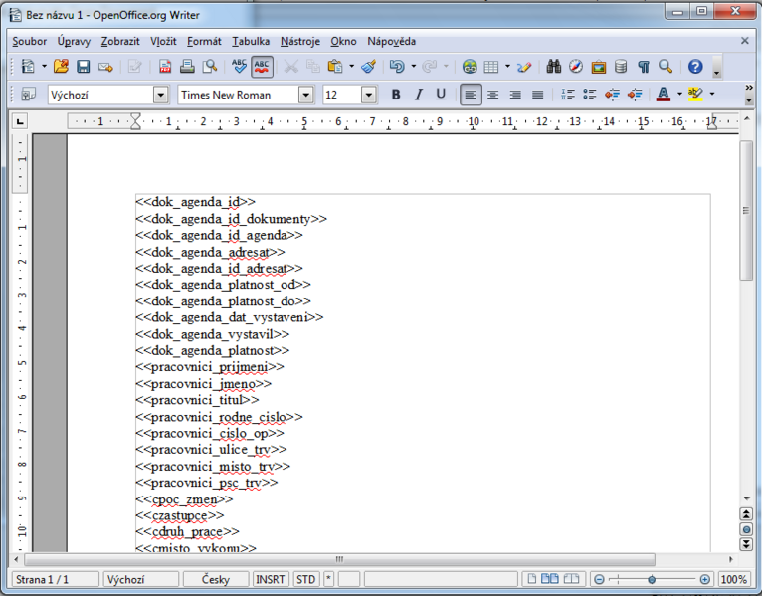Viewport: 762px width, 596px height.
Task: Insert a hyperlink
Action: point(470,66)
